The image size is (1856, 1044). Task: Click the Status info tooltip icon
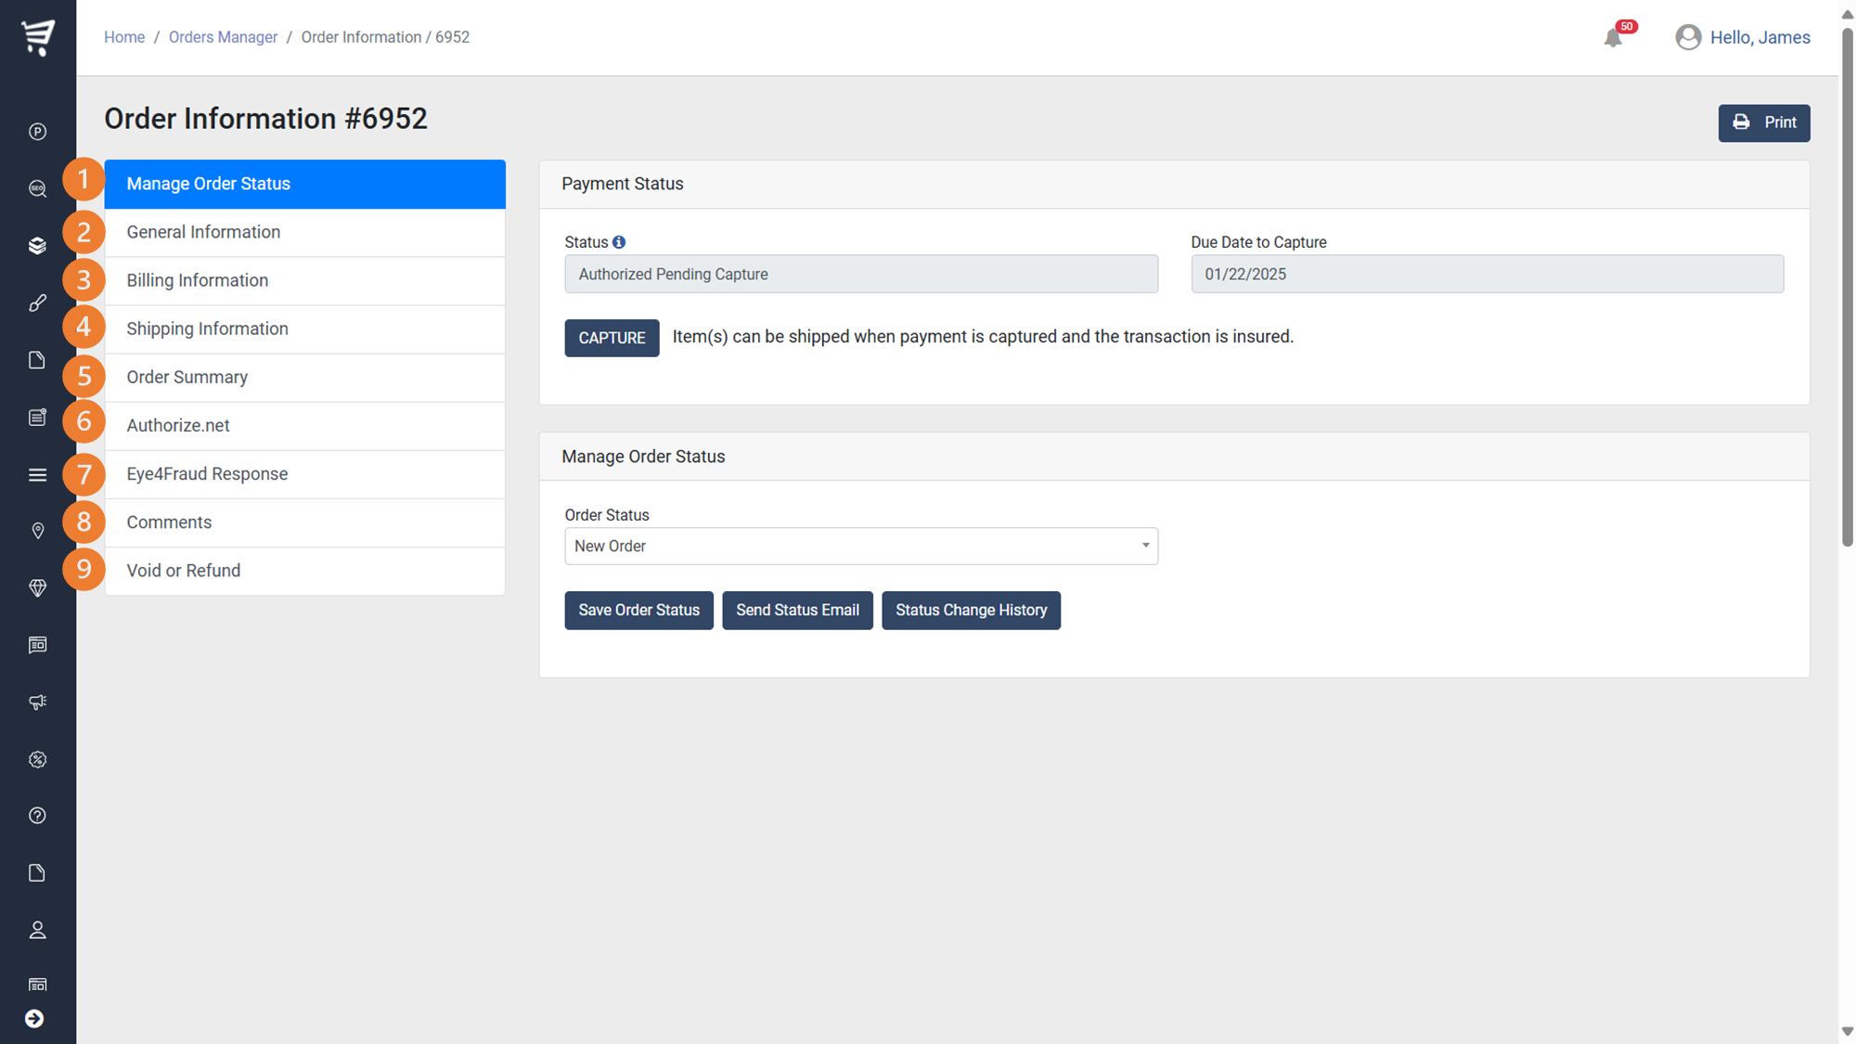click(619, 242)
